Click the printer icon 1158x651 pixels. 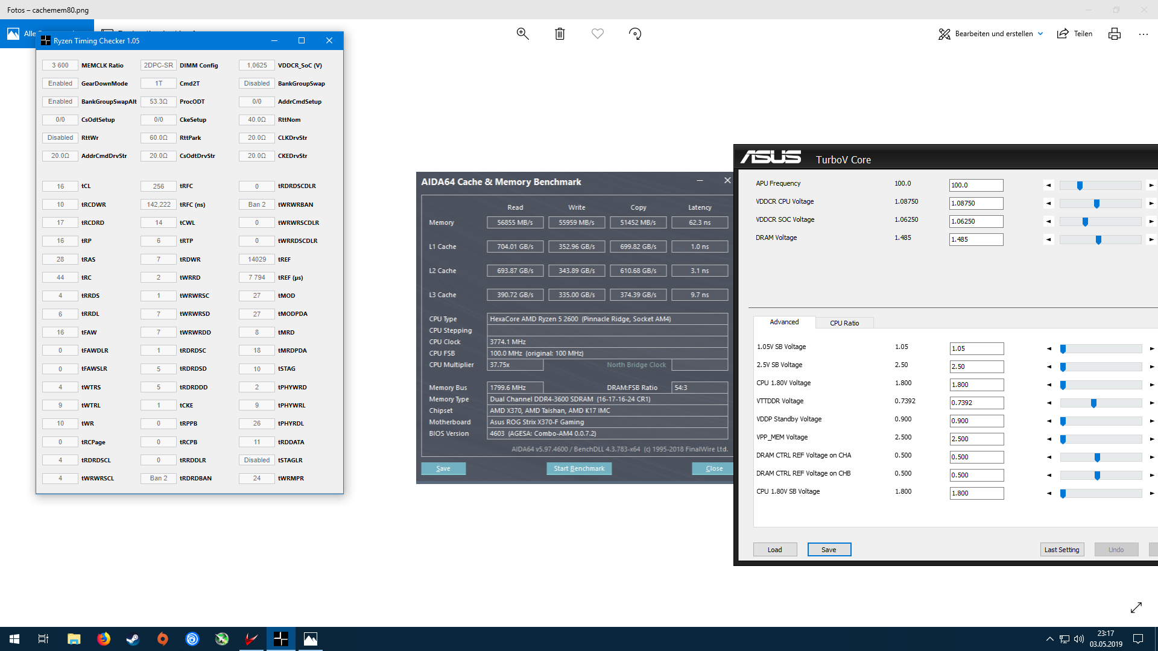click(1114, 34)
